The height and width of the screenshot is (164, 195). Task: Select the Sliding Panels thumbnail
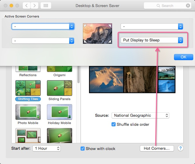coord(60,88)
